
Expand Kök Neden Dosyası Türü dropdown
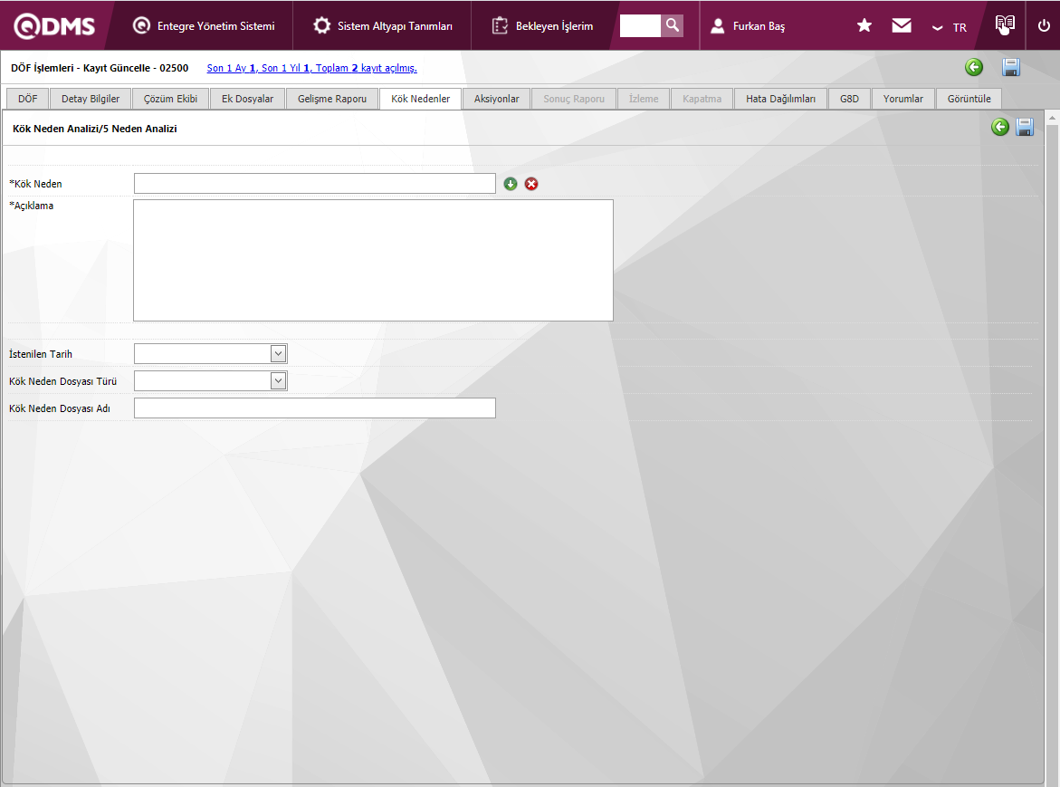[278, 380]
